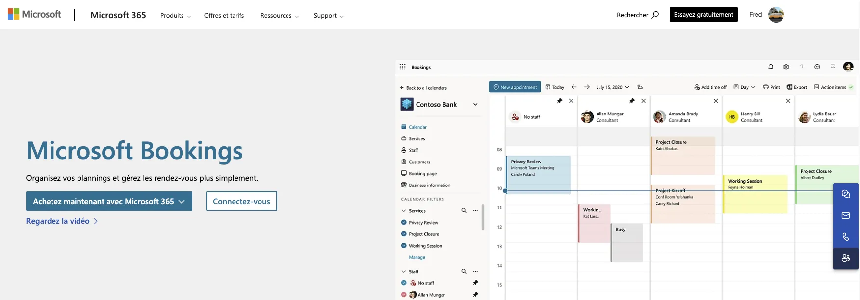Image resolution: width=860 pixels, height=300 pixels.
Task: Expand the Produits menu
Action: 176,15
